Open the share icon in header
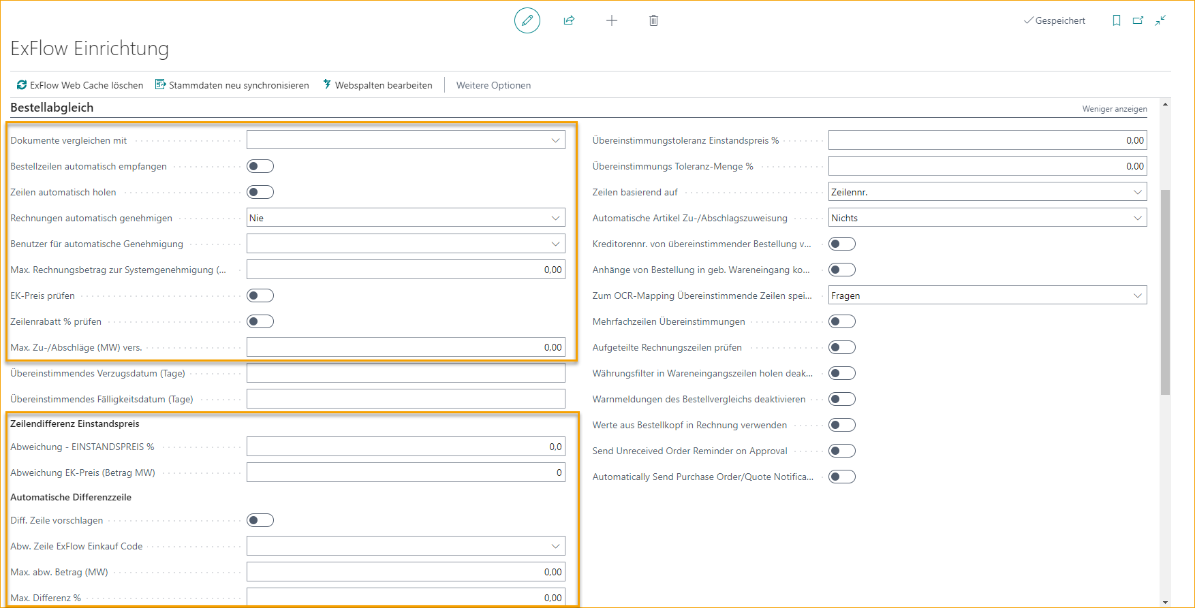Screen dimensions: 1195x608 click(x=569, y=20)
